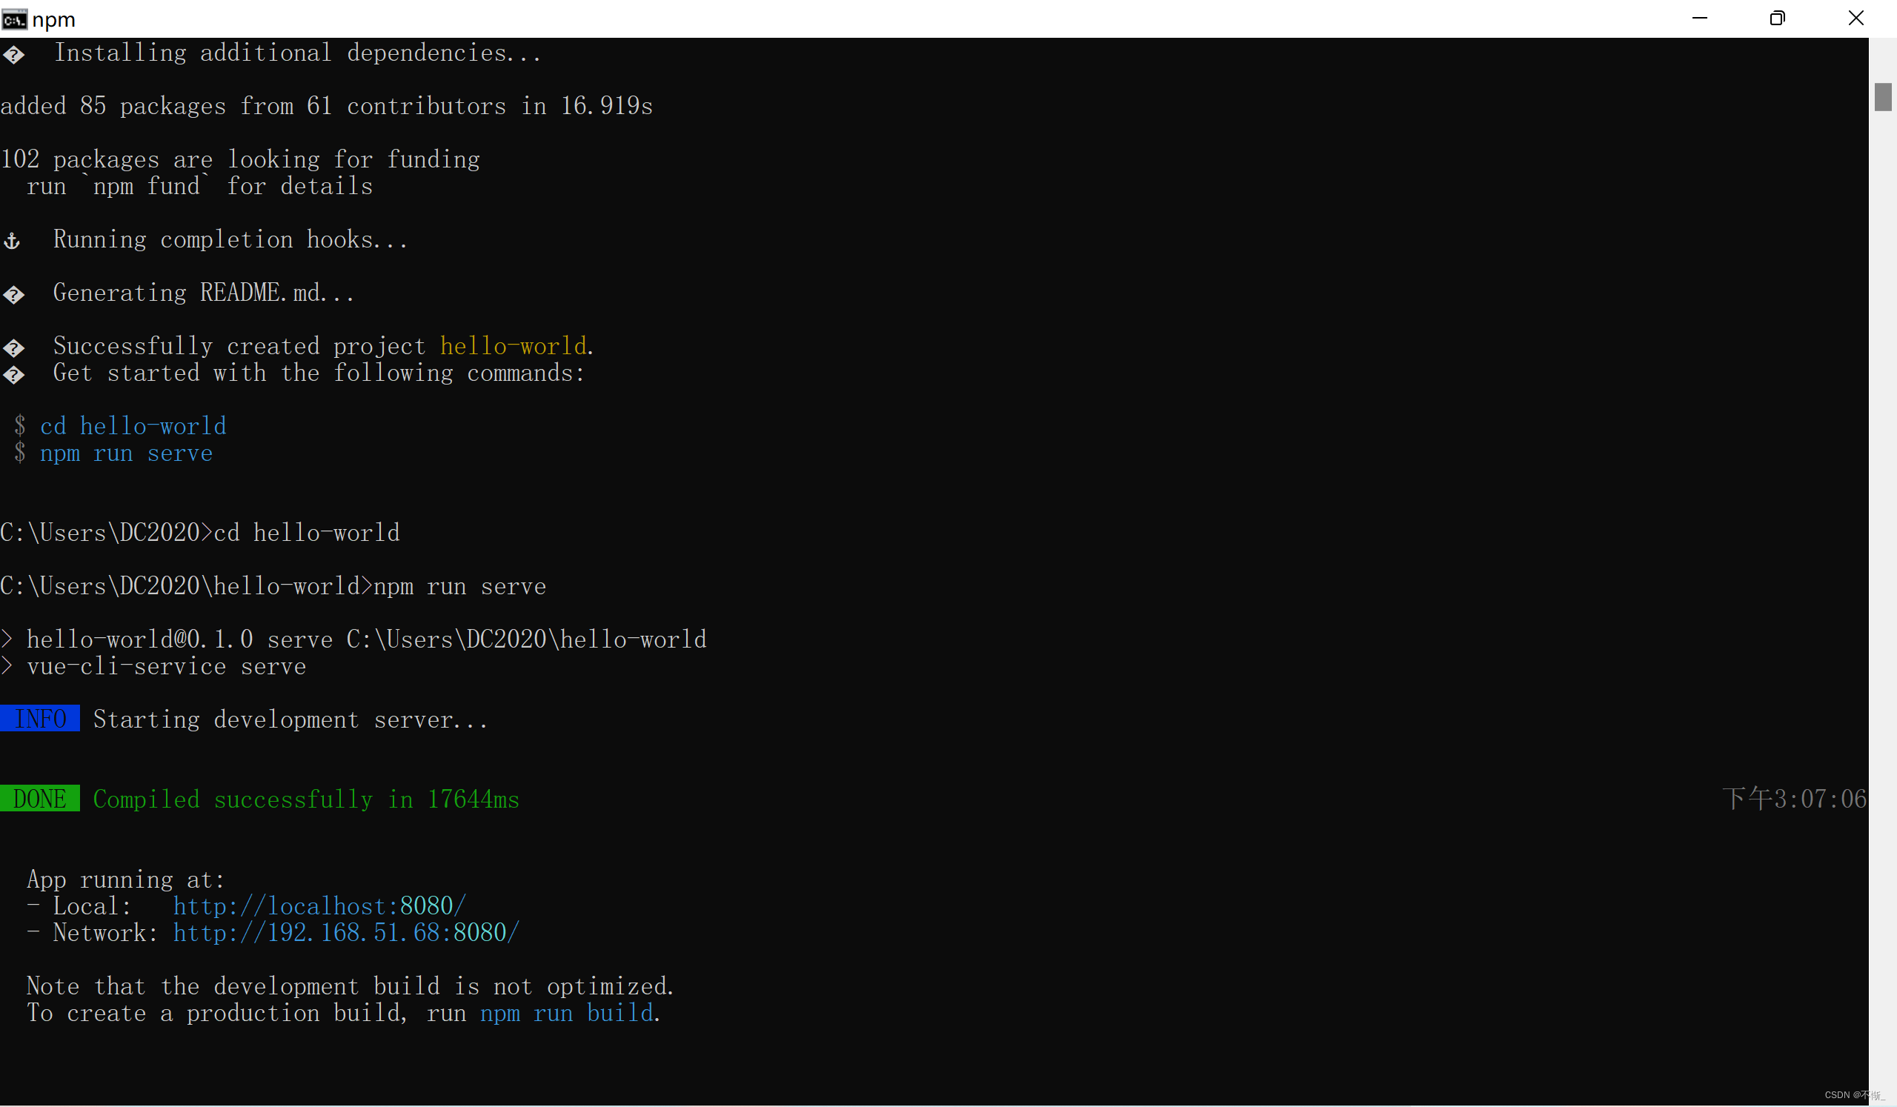The height and width of the screenshot is (1107, 1897).
Task: Click 'Get started with the following commands:' line
Action: tap(319, 373)
